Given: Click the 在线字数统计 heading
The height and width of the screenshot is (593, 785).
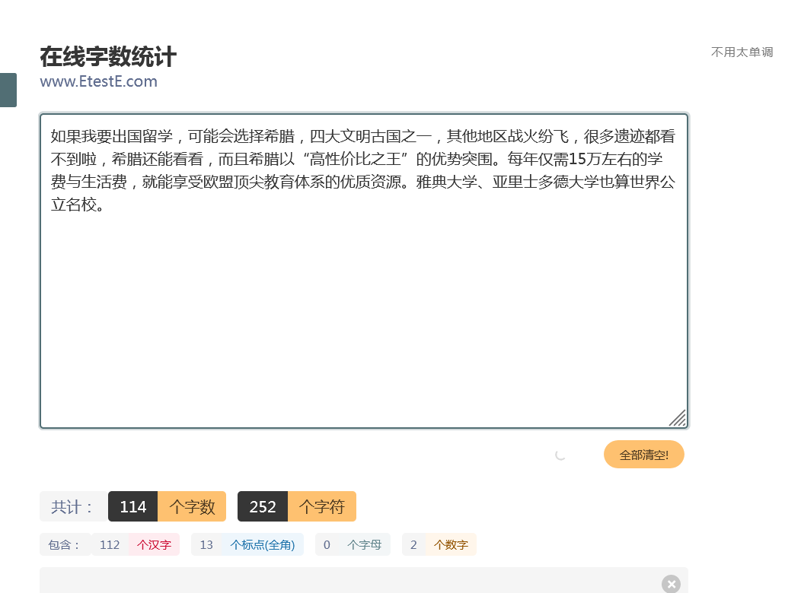Looking at the screenshot, I should coord(108,56).
